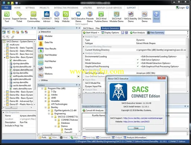Open the serviceticketmanager support link
Viewport: 191px width, 145px height.
(x=143, y=118)
